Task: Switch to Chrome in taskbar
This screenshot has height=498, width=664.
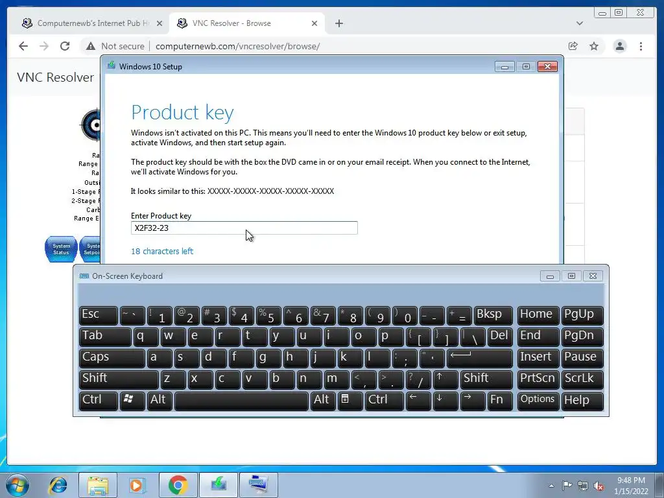Action: click(x=178, y=485)
